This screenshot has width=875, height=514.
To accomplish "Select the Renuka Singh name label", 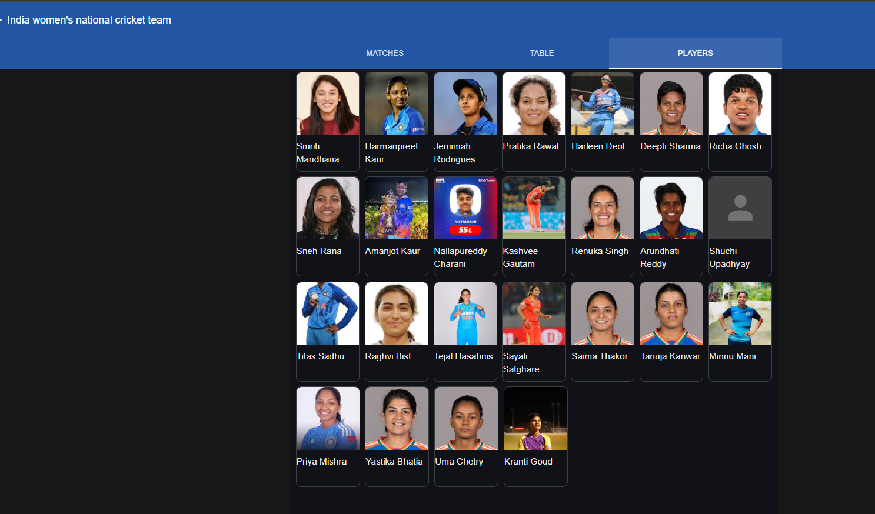I will (x=600, y=251).
